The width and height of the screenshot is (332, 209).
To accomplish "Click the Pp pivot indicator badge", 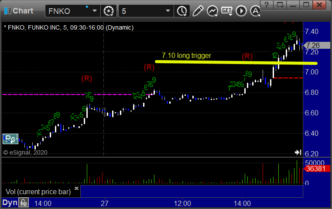I will pyautogui.click(x=10, y=139).
